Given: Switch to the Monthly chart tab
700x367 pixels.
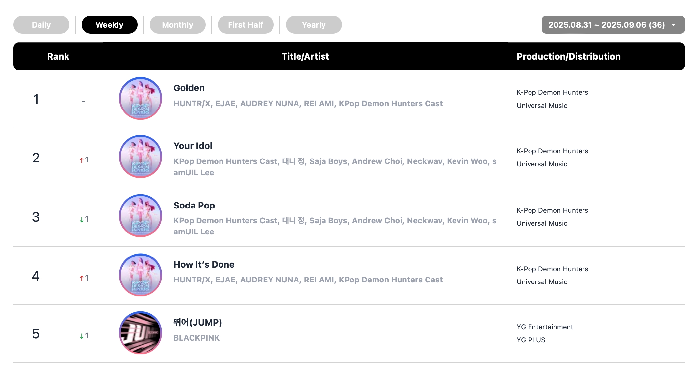Looking at the screenshot, I should point(178,25).
